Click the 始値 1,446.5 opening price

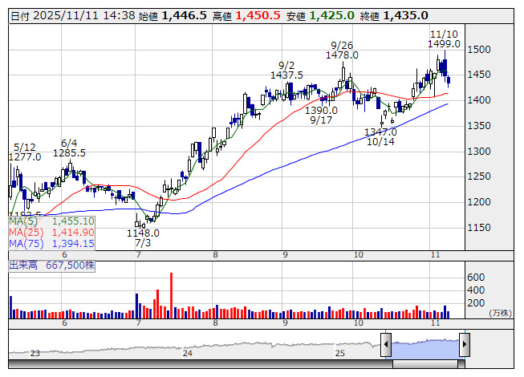[173, 16]
